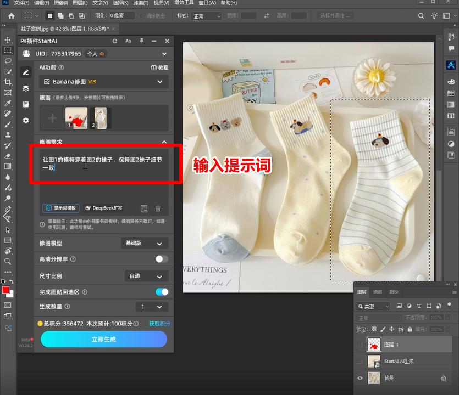Open the 样式 正常 dropdown
Image resolution: width=459 pixels, height=395 pixels.
pyautogui.click(x=206, y=16)
